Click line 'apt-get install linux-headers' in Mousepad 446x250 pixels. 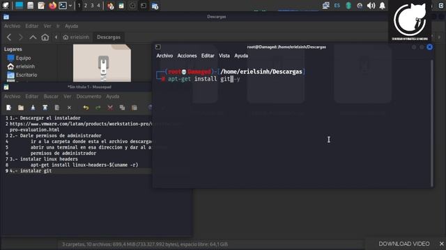tap(84, 165)
